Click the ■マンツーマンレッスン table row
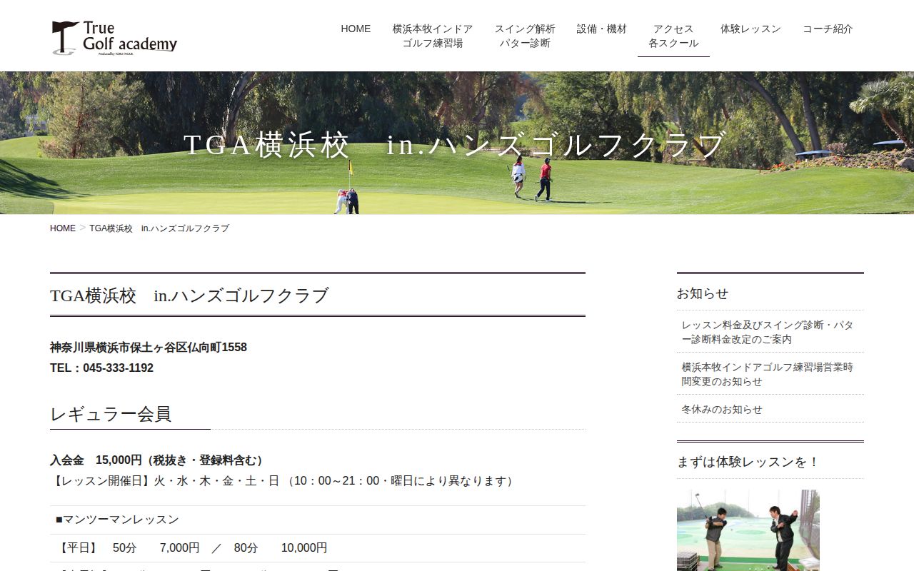914x571 pixels. [318, 520]
